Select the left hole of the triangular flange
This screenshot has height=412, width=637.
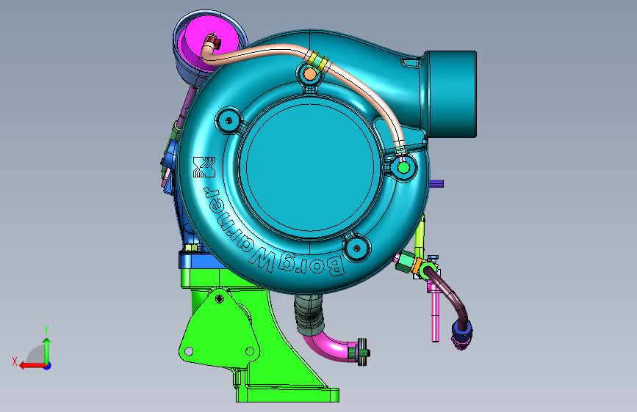pyautogui.click(x=189, y=351)
